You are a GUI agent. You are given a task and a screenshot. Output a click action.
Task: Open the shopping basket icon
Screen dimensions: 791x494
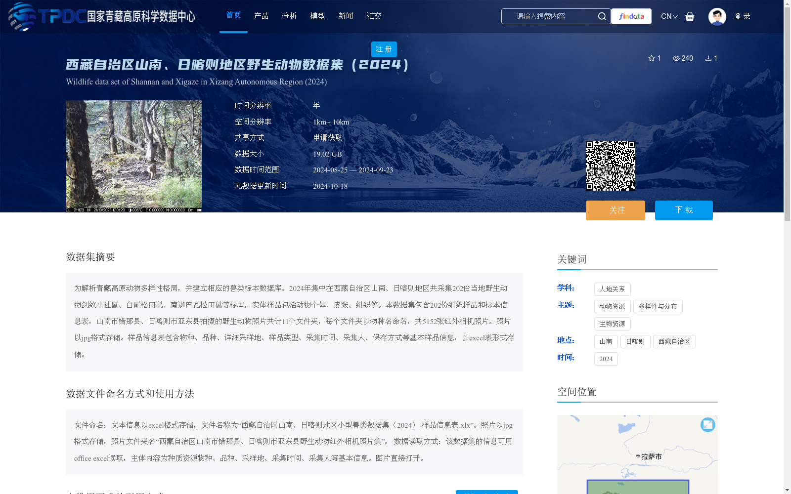pos(690,16)
